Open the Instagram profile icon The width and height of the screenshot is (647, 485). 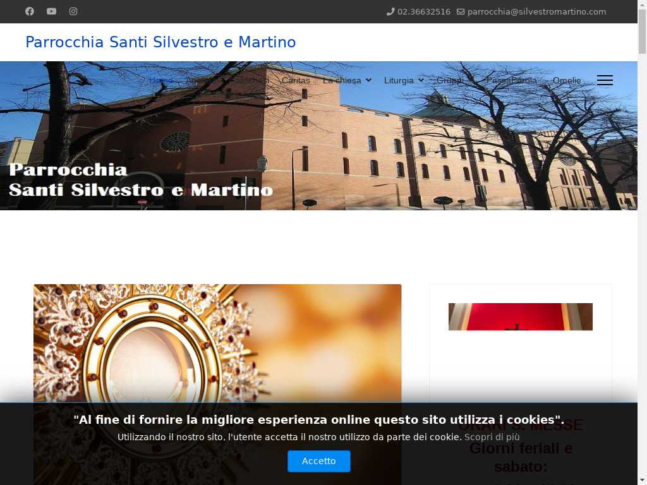[x=73, y=11]
